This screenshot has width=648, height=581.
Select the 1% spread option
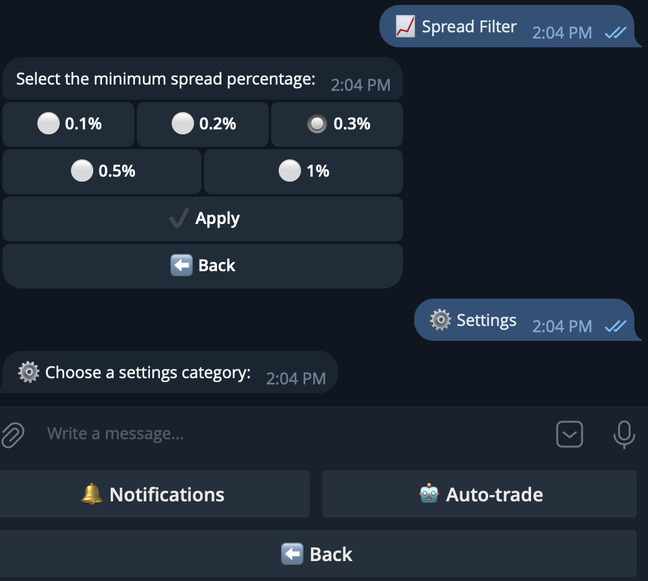303,171
